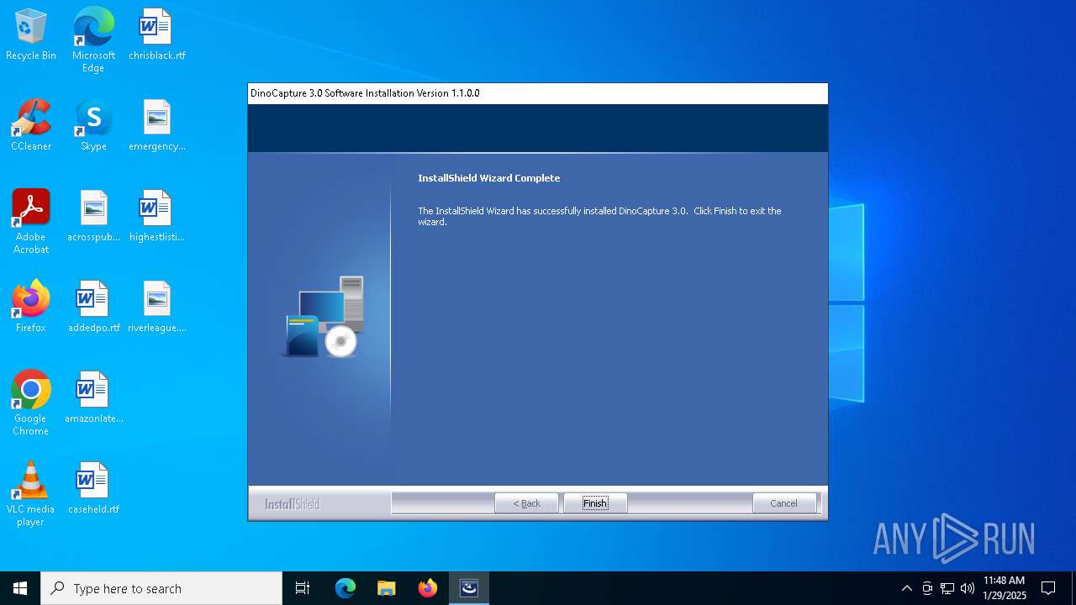Open Firefox from taskbar
Viewport: 1076px width, 605px height.
pos(428,588)
